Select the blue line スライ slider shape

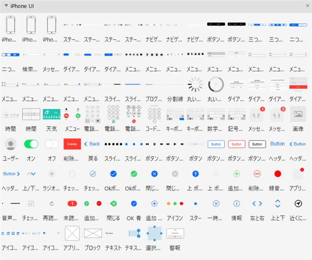[x=134, y=84]
